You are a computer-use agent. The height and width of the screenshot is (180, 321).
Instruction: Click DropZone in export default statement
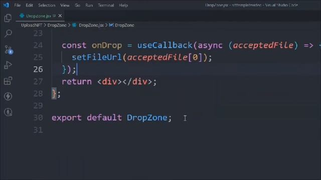point(147,118)
